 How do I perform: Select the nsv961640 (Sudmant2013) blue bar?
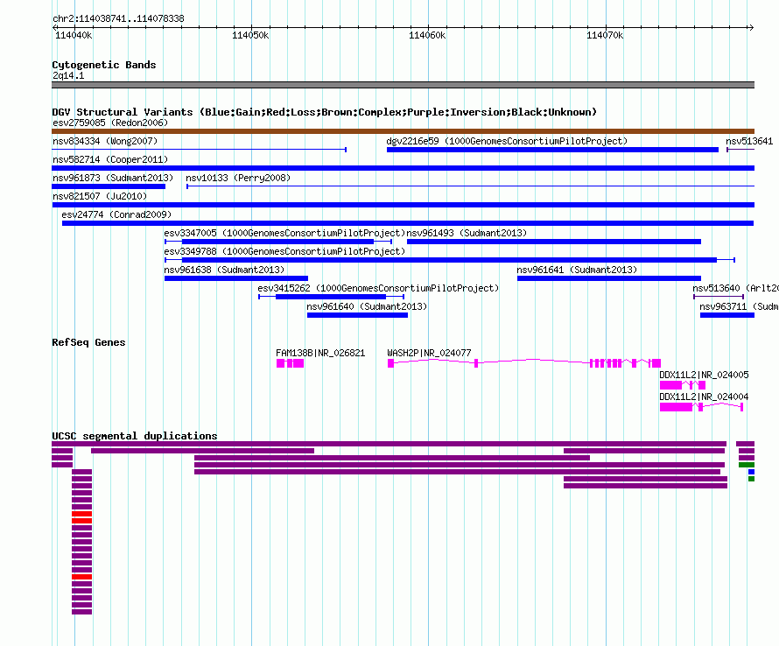tap(357, 315)
